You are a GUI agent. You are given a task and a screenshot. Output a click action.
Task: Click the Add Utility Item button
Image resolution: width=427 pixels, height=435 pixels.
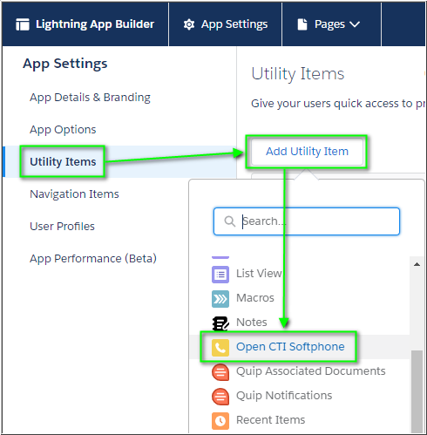tap(307, 152)
